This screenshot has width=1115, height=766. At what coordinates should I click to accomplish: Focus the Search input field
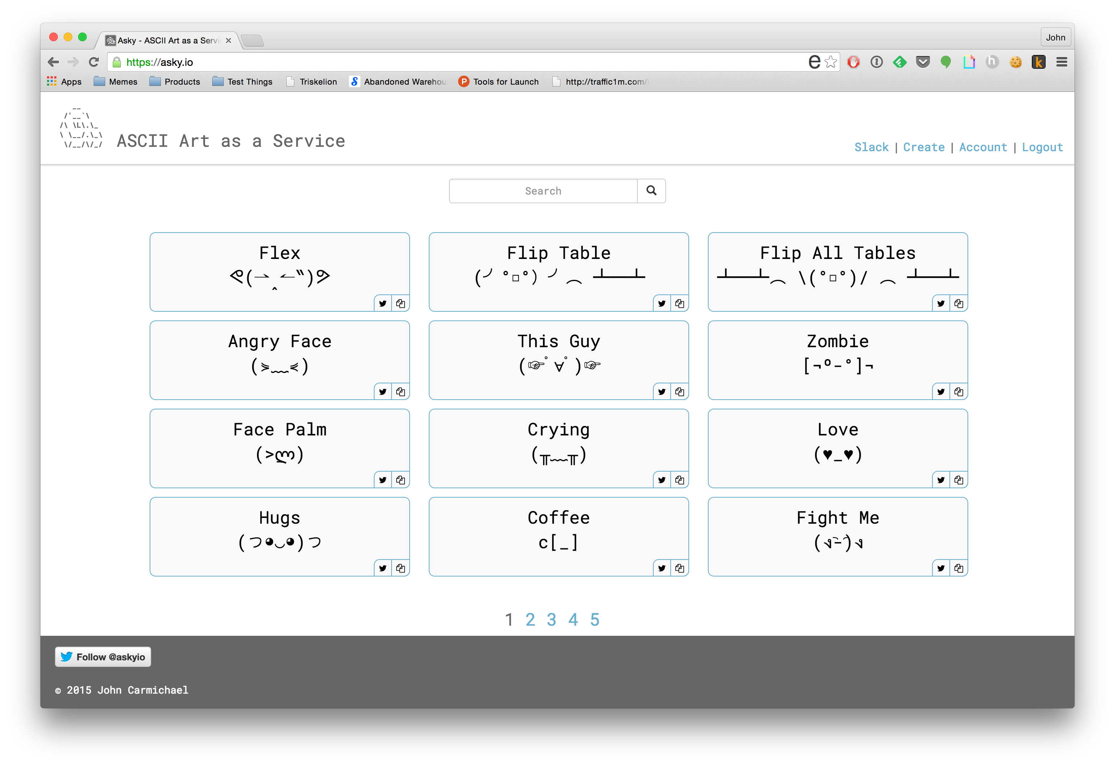tap(543, 191)
